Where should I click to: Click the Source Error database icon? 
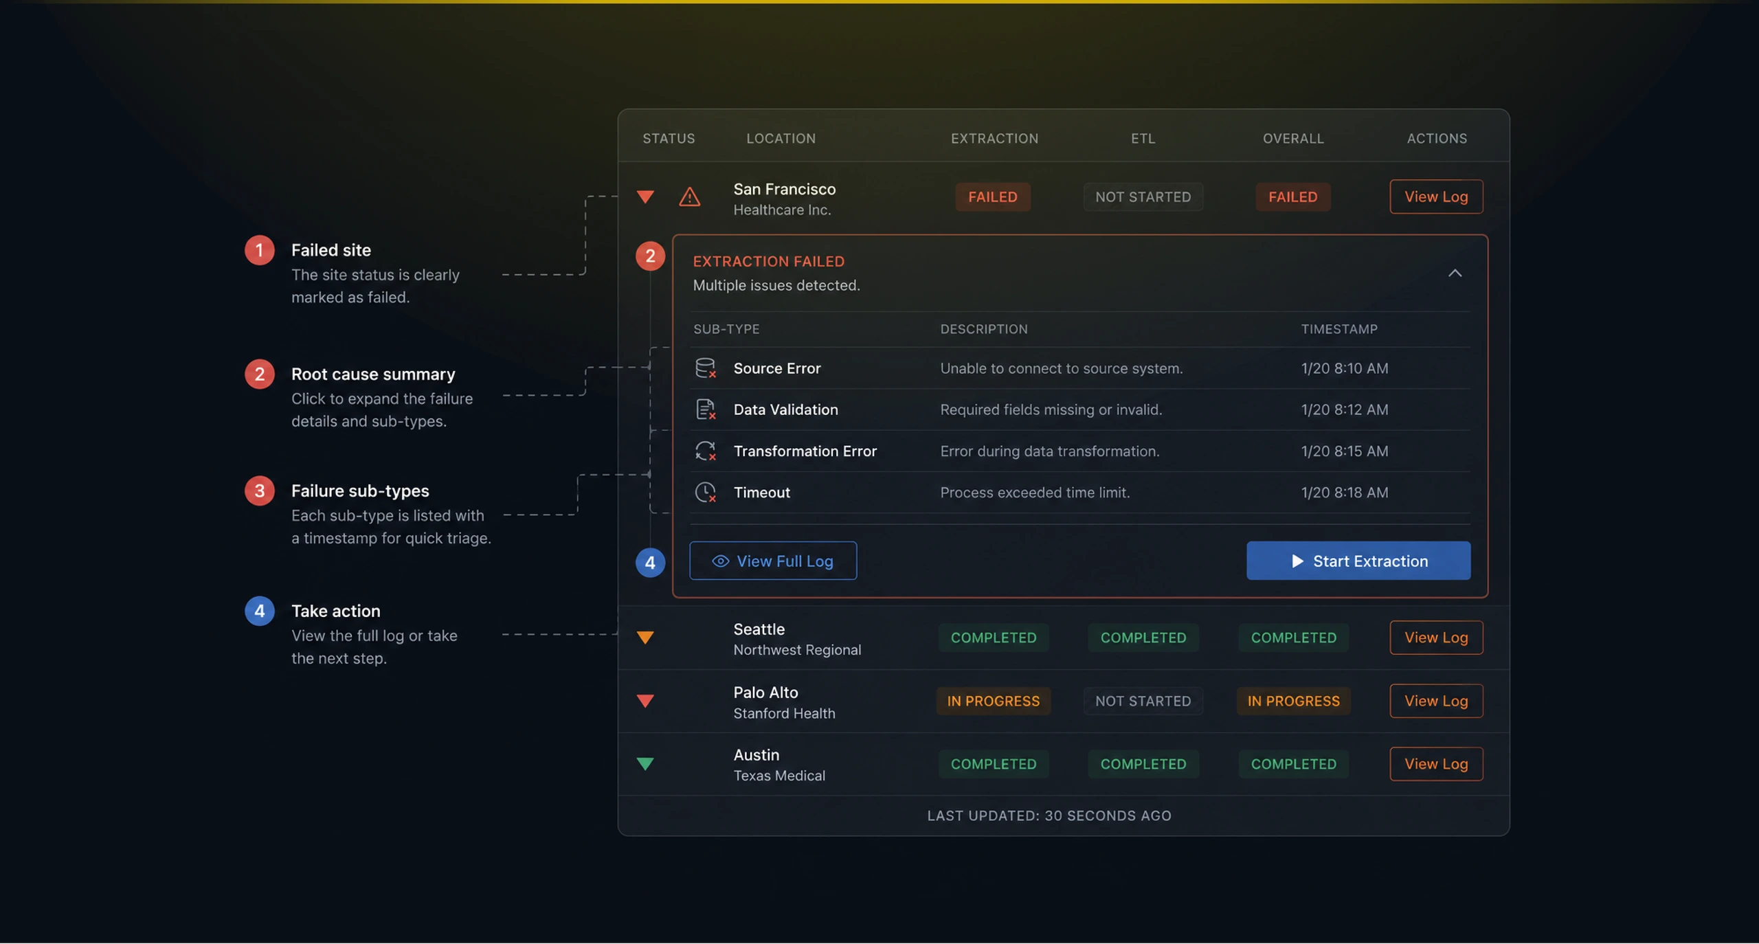click(x=706, y=368)
